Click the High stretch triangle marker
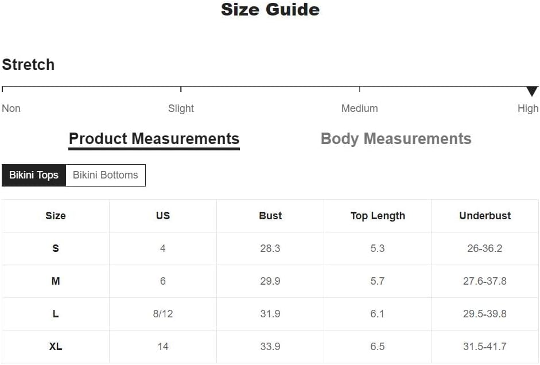Viewport: 540px width, 365px height. (532, 91)
